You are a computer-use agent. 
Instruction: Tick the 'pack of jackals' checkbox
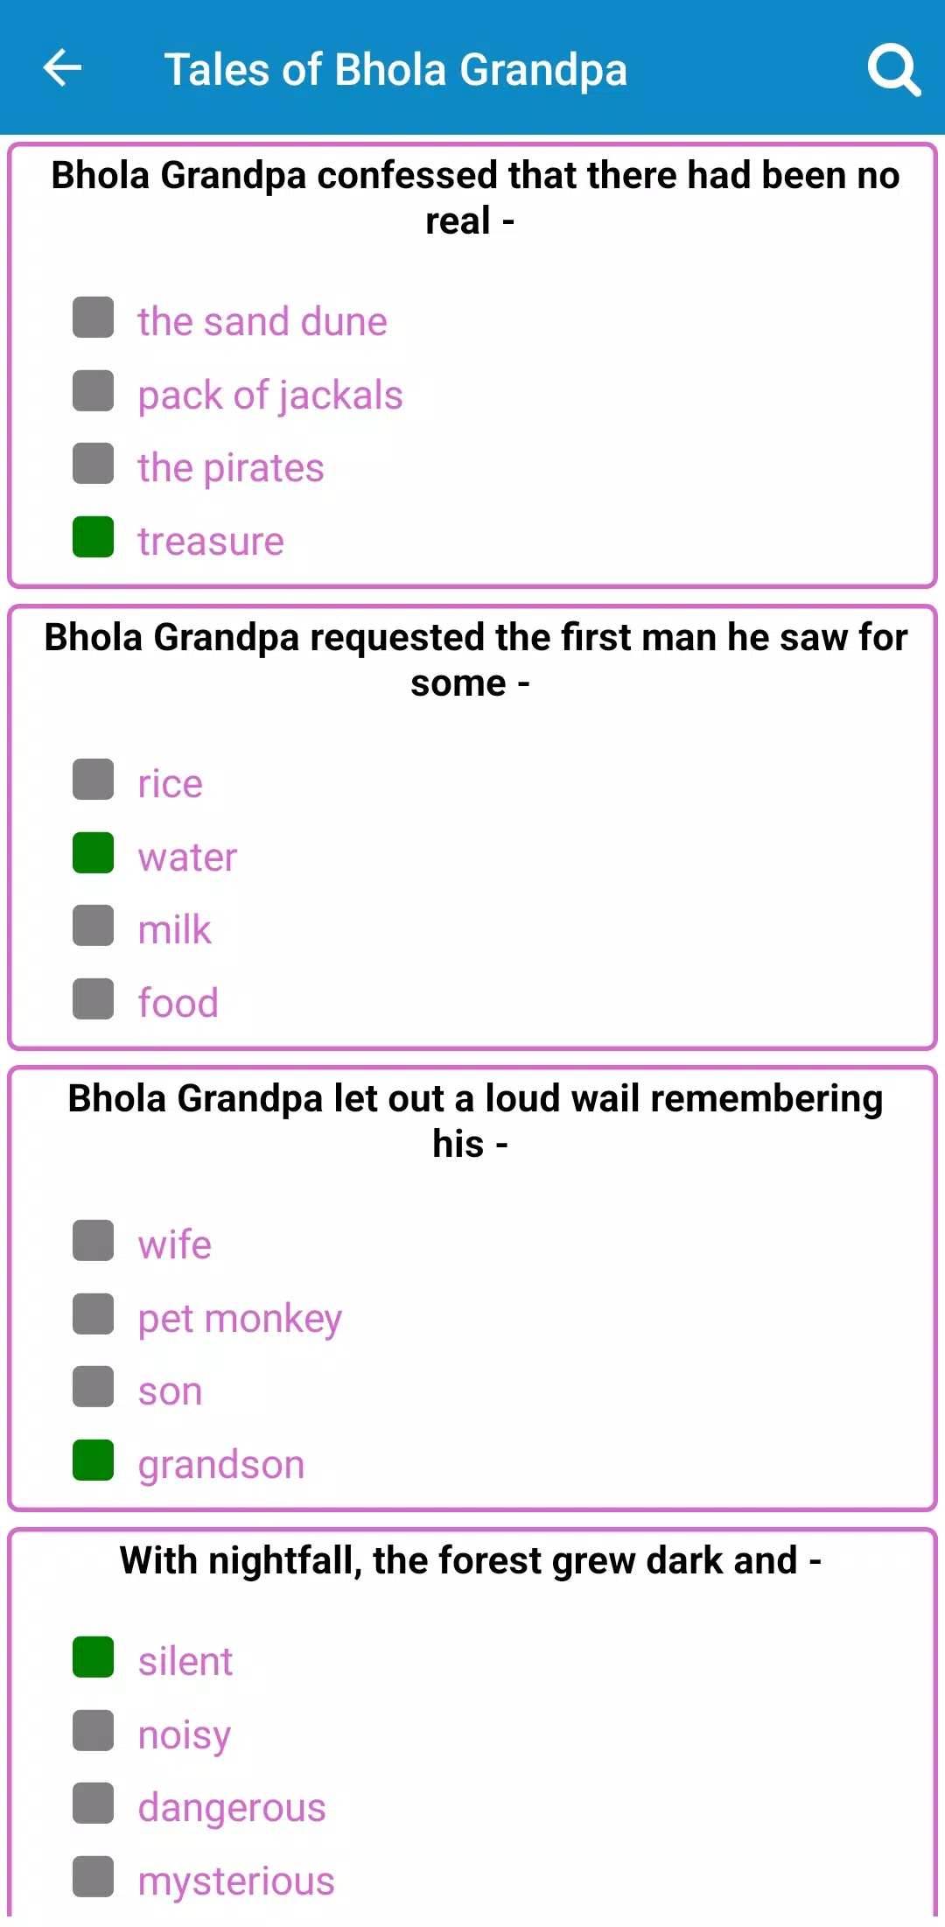coord(94,391)
